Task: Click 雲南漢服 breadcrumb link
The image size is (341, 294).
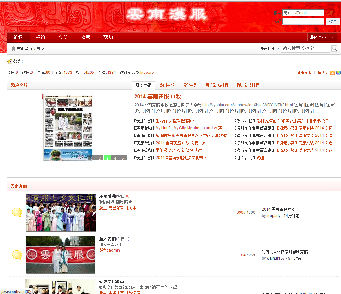Action: click(x=24, y=48)
